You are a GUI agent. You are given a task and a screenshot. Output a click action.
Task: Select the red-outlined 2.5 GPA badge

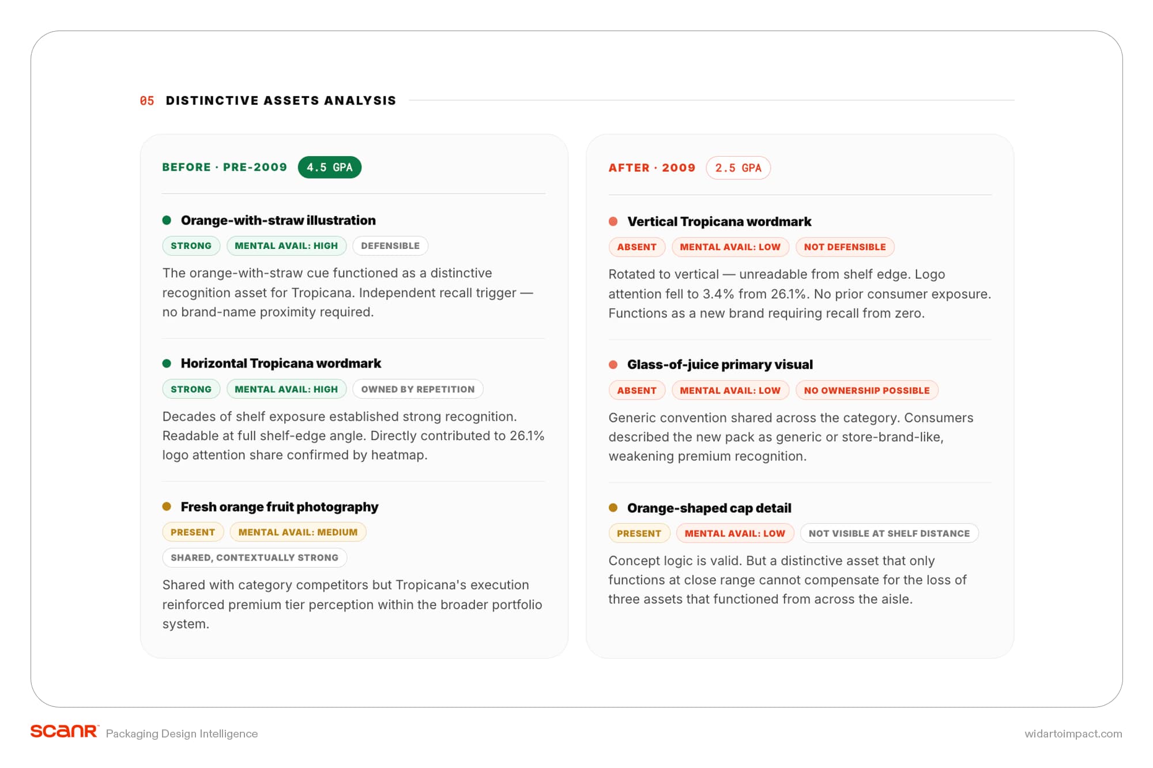click(738, 168)
